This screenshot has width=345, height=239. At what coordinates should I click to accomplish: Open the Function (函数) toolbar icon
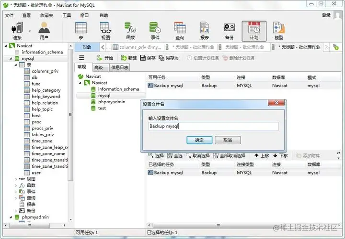(130, 31)
